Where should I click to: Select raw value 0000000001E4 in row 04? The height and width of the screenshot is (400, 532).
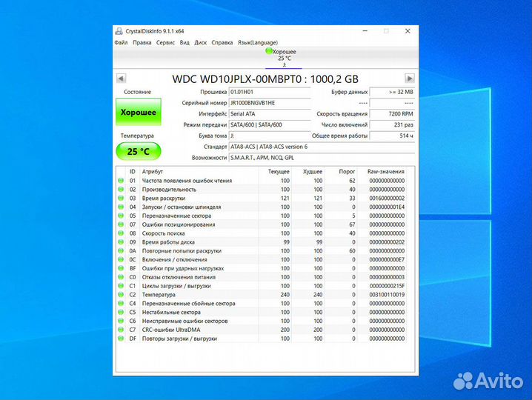pos(387,207)
